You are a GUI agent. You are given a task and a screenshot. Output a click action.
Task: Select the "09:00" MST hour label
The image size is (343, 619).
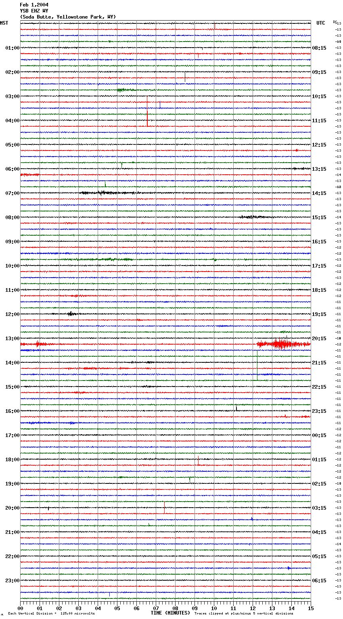(x=13, y=242)
